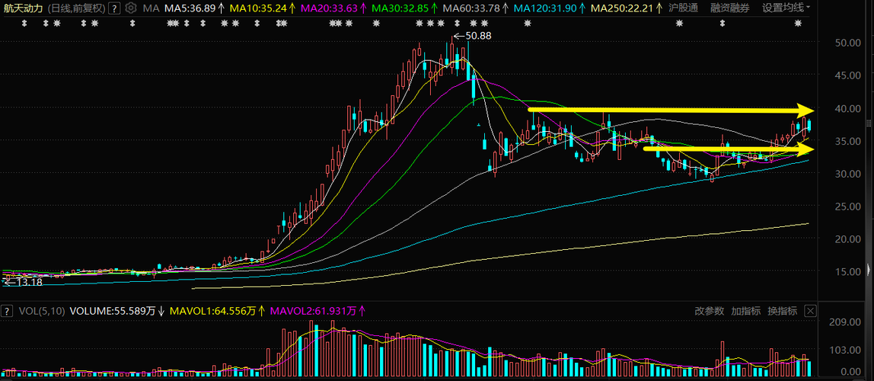Screen dimensions: 874x381
Task: Click the VOLUME:55.589万 readout
Action: pyautogui.click(x=113, y=311)
